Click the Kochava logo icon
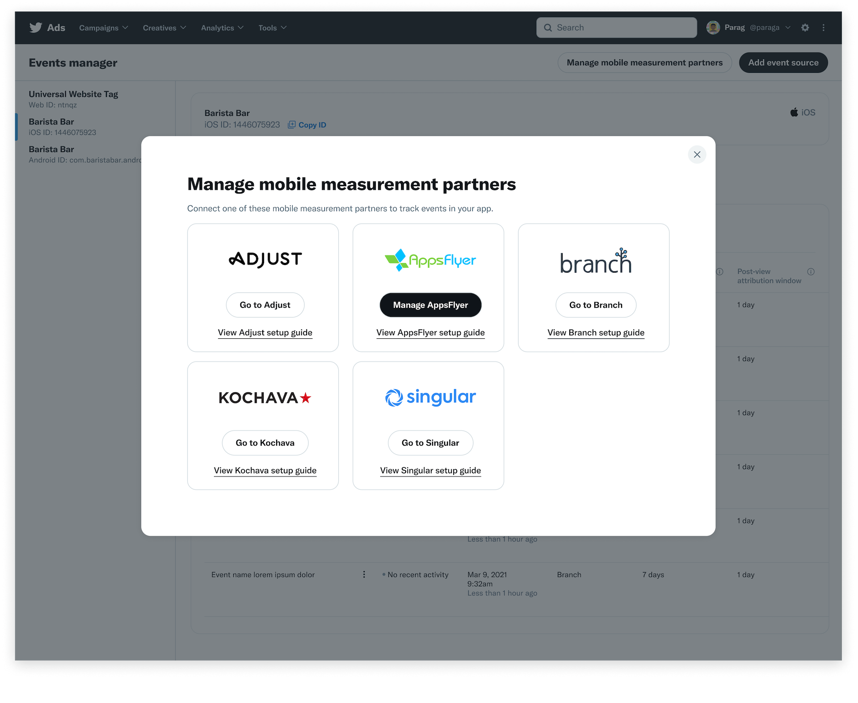The height and width of the screenshot is (703, 858). [265, 397]
